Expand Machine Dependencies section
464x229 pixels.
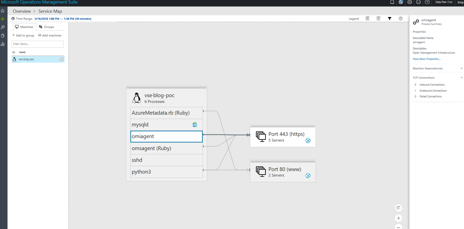pyautogui.click(x=461, y=68)
